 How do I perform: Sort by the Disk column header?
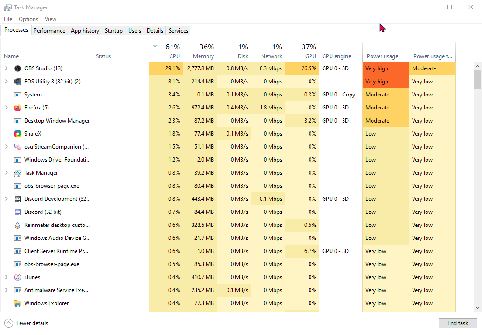234,52
